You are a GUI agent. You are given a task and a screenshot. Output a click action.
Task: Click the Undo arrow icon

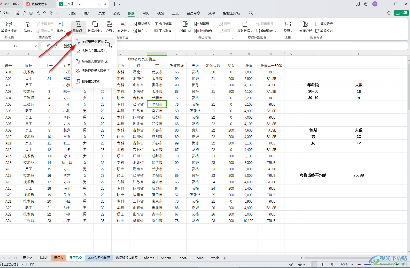44,13
